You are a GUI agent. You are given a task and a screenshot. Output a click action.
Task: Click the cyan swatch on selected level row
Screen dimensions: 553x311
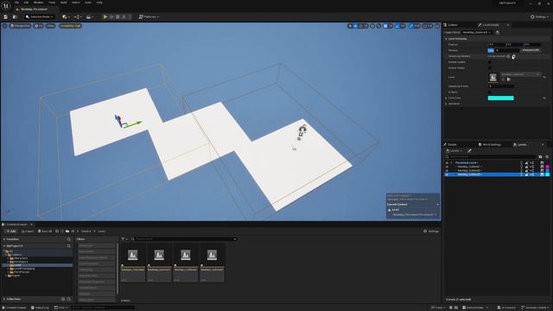[548, 175]
